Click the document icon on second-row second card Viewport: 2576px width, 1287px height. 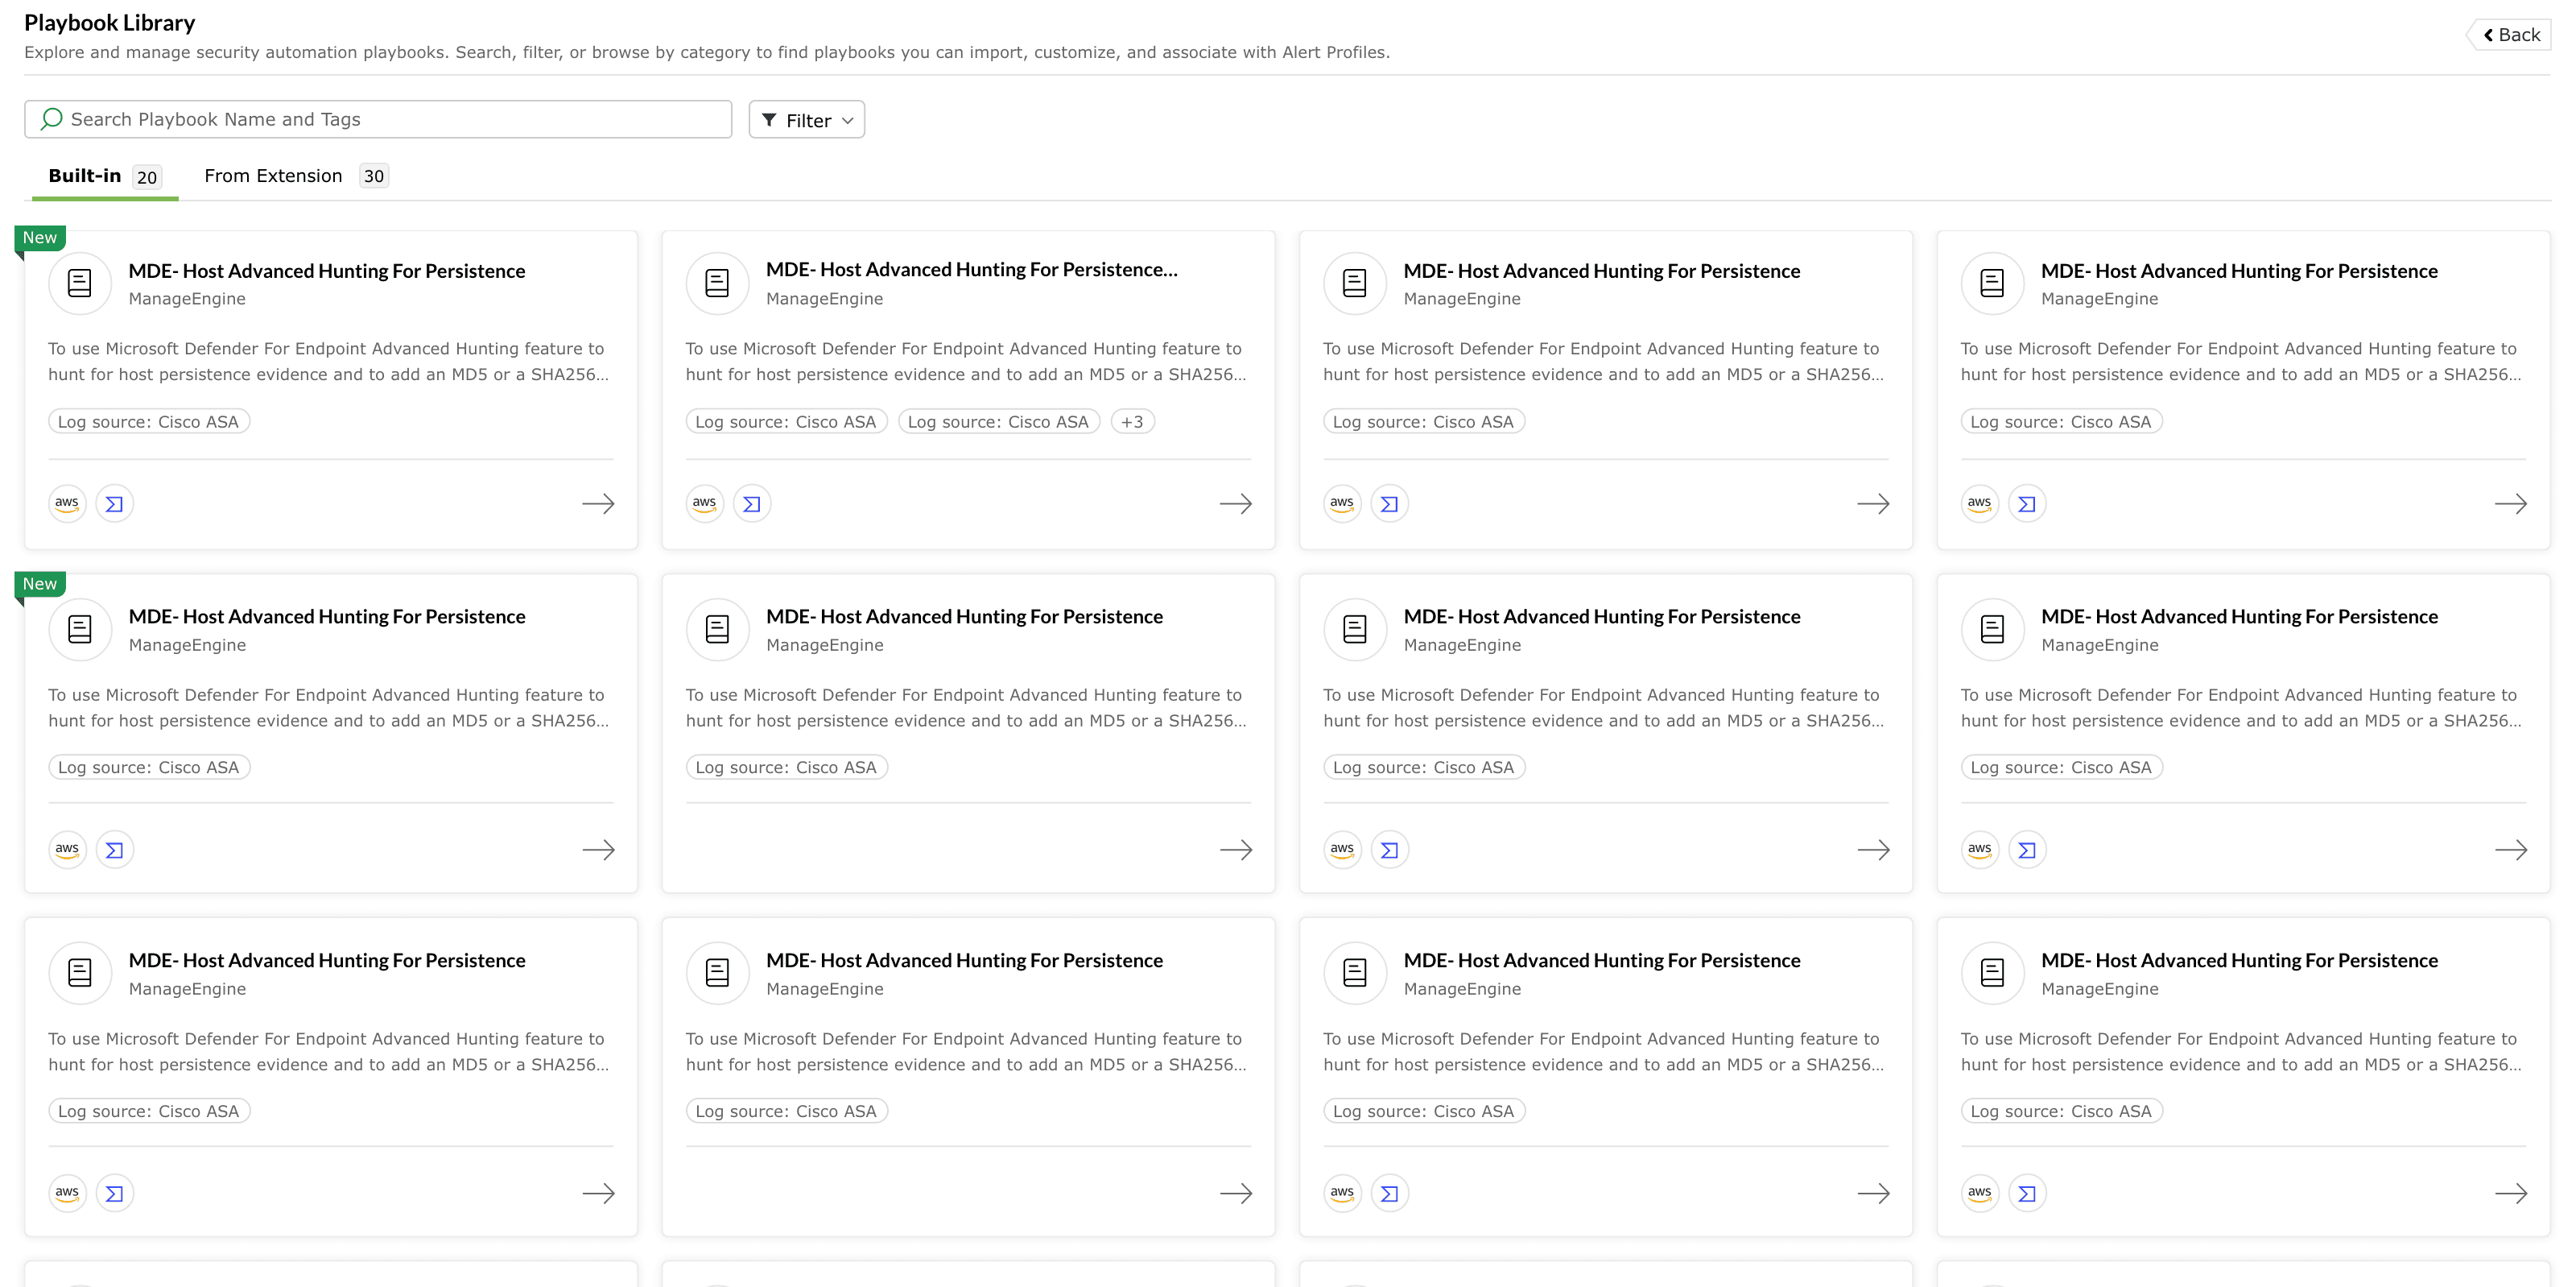(x=717, y=630)
